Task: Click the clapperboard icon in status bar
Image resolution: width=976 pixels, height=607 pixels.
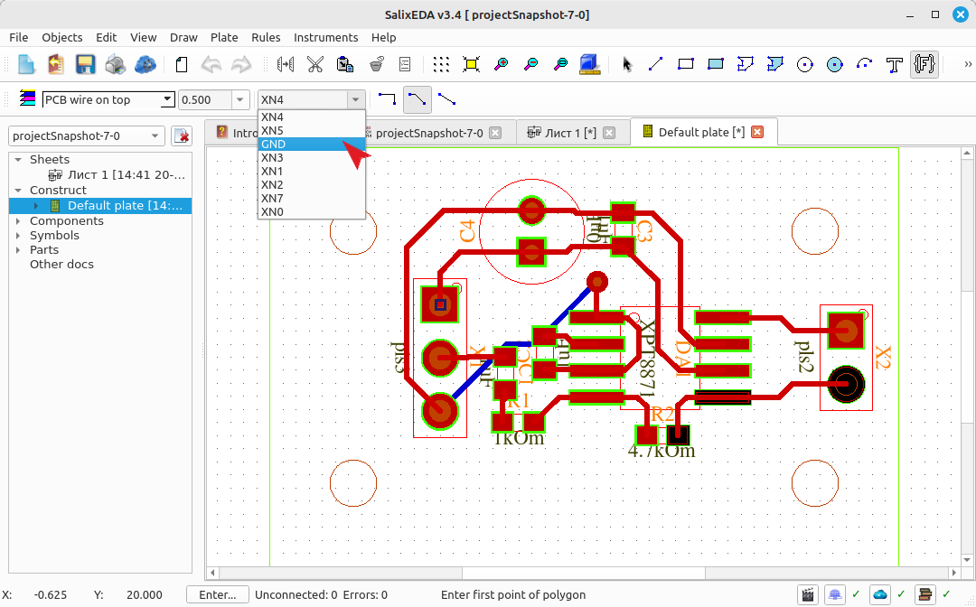Action: point(808,594)
